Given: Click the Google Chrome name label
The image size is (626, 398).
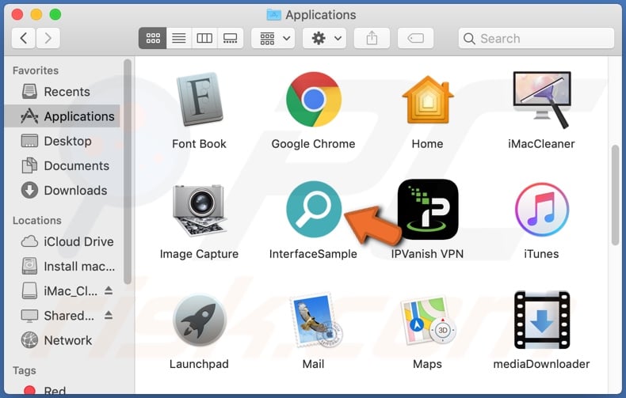Looking at the screenshot, I should pos(314,144).
